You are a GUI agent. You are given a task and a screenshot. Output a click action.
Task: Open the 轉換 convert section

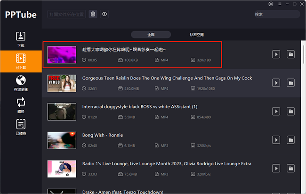(x=21, y=105)
